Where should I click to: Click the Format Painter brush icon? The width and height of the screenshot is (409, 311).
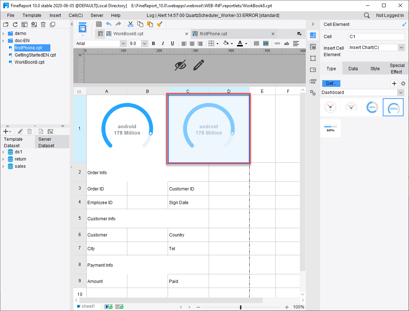coord(160,24)
